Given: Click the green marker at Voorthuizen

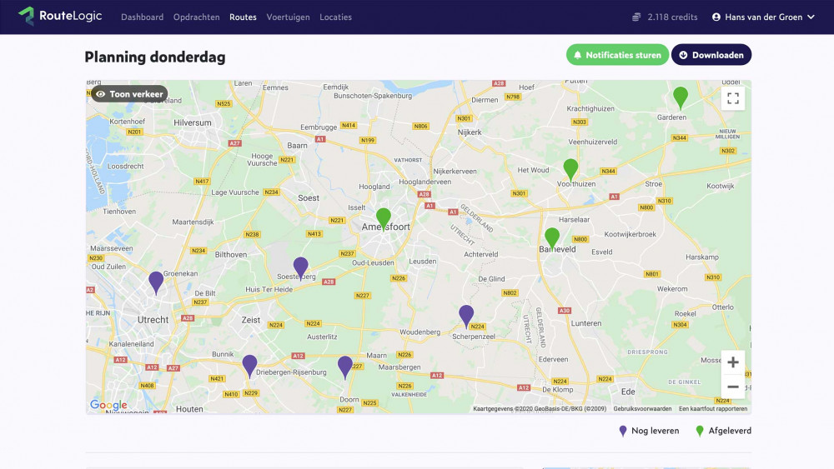Looking at the screenshot, I should (x=570, y=168).
